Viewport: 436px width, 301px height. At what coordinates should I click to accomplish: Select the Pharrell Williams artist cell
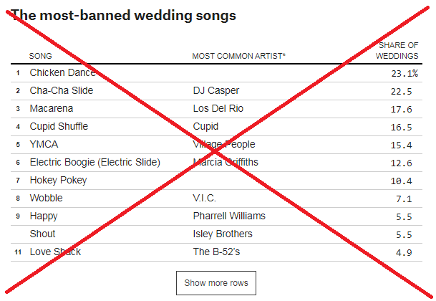pyautogui.click(x=229, y=216)
